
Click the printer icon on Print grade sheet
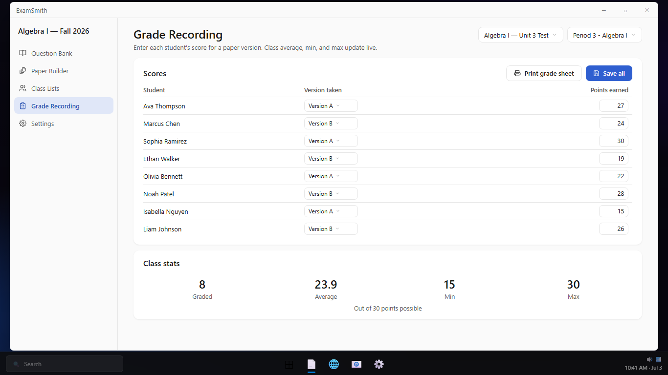(517, 73)
